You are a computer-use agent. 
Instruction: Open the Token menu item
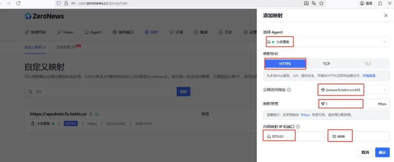(65, 32)
